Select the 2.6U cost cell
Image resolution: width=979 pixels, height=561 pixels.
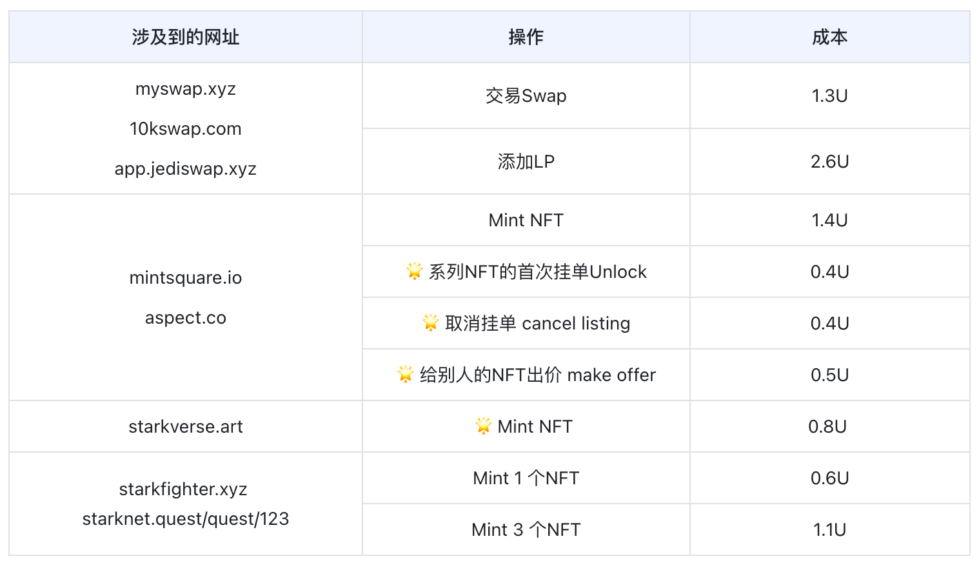click(830, 161)
